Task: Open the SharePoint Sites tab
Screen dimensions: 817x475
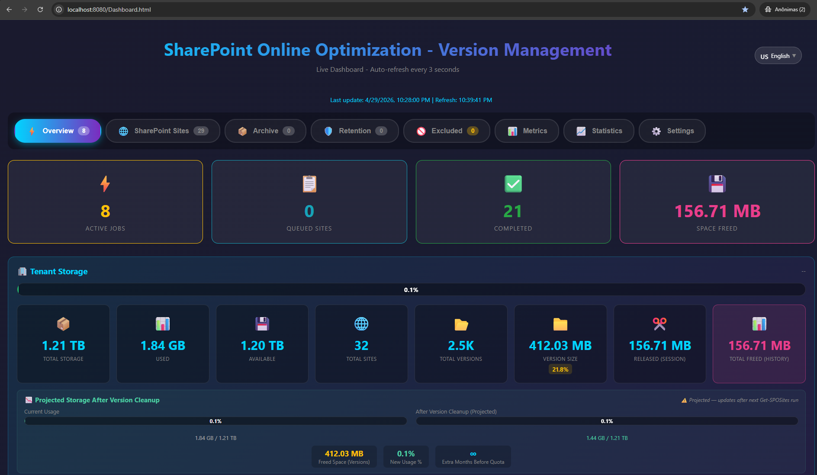Action: click(x=163, y=131)
